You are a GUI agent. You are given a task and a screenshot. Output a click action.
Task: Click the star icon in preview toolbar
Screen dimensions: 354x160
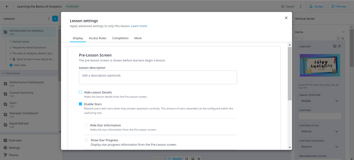(199, 158)
